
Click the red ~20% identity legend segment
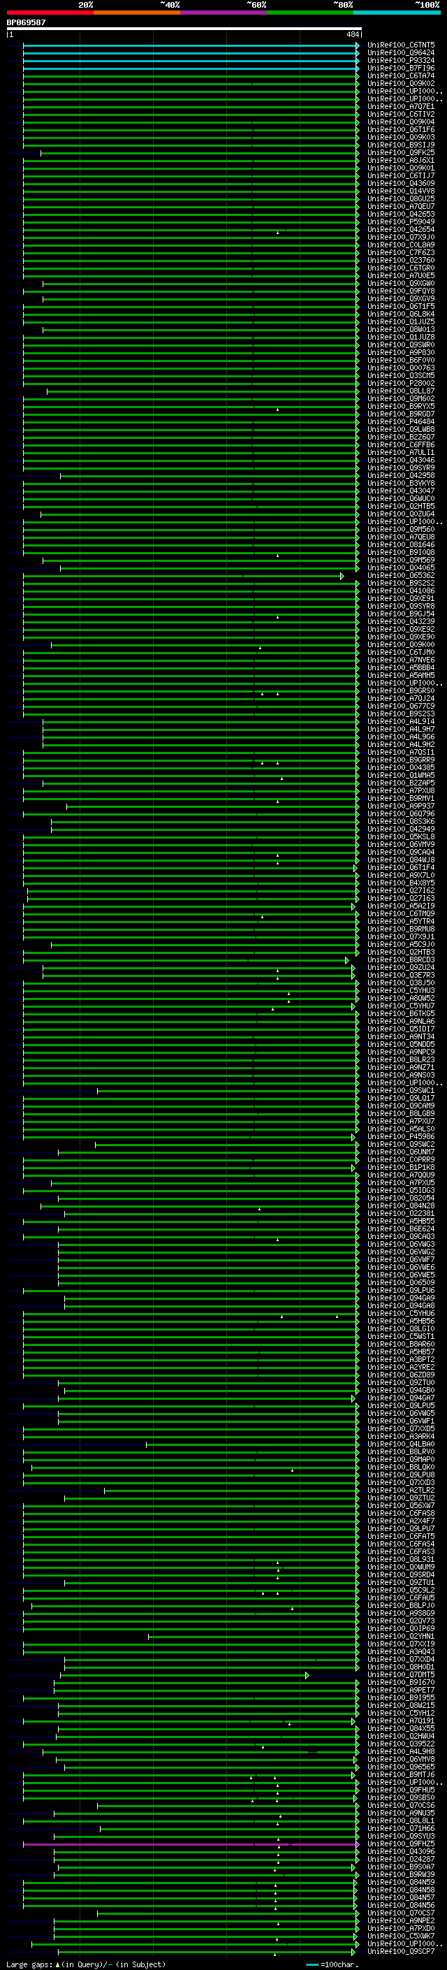click(50, 13)
